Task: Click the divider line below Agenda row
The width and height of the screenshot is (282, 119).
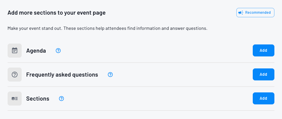Action: [x=141, y=63]
